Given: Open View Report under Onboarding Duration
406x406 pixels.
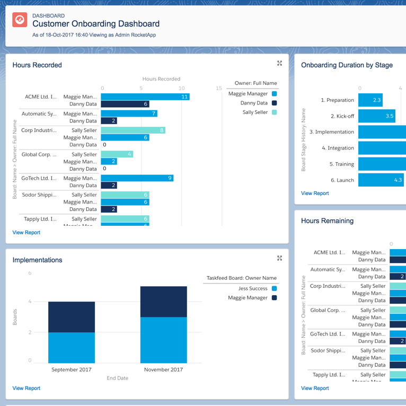Looking at the screenshot, I should 315,193.
